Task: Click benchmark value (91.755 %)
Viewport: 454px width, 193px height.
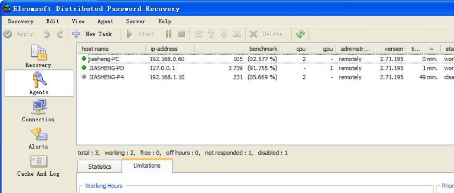Action: [262, 68]
